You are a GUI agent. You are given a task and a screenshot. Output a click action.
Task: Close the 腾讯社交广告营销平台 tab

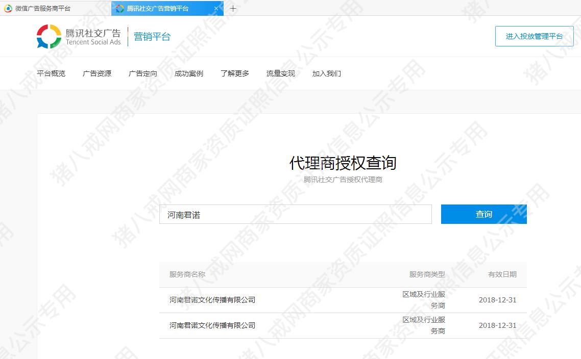coord(216,9)
